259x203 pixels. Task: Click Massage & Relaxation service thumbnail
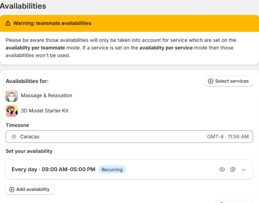coord(11,96)
